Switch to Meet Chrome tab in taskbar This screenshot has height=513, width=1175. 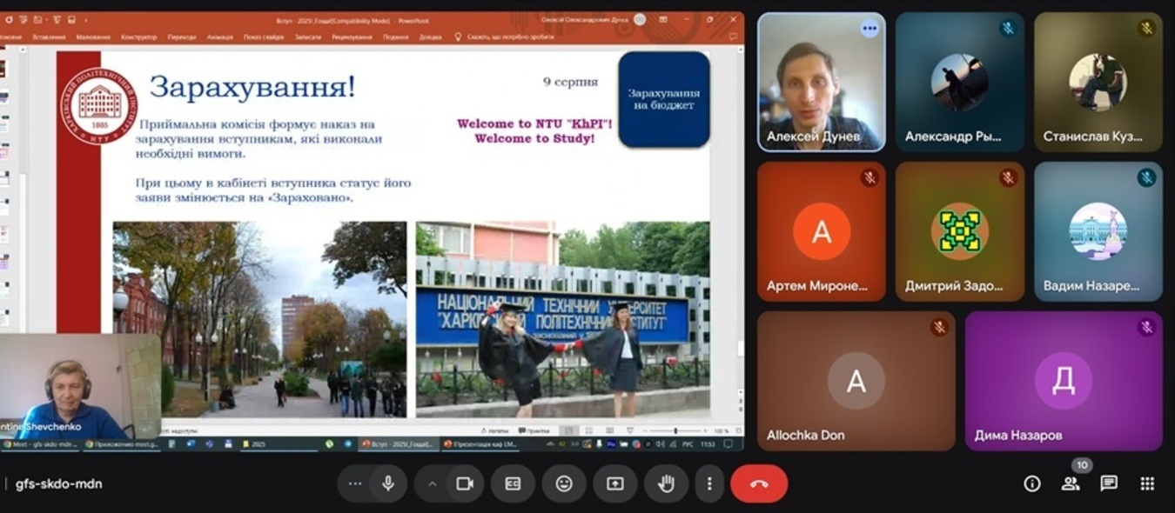point(40,443)
